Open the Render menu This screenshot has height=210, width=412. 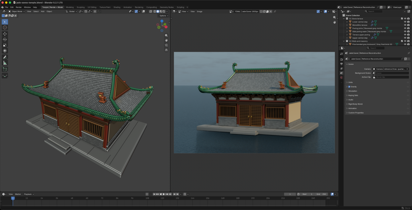coord(19,7)
